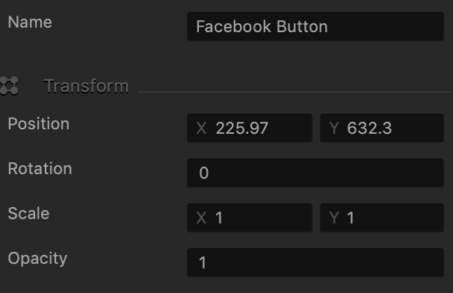453x293 pixels.
Task: Click empty area right of Rotation value
Action: [x=327, y=173]
